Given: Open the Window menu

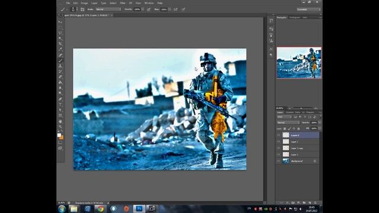Looking at the screenshot, I should click(x=149, y=3).
